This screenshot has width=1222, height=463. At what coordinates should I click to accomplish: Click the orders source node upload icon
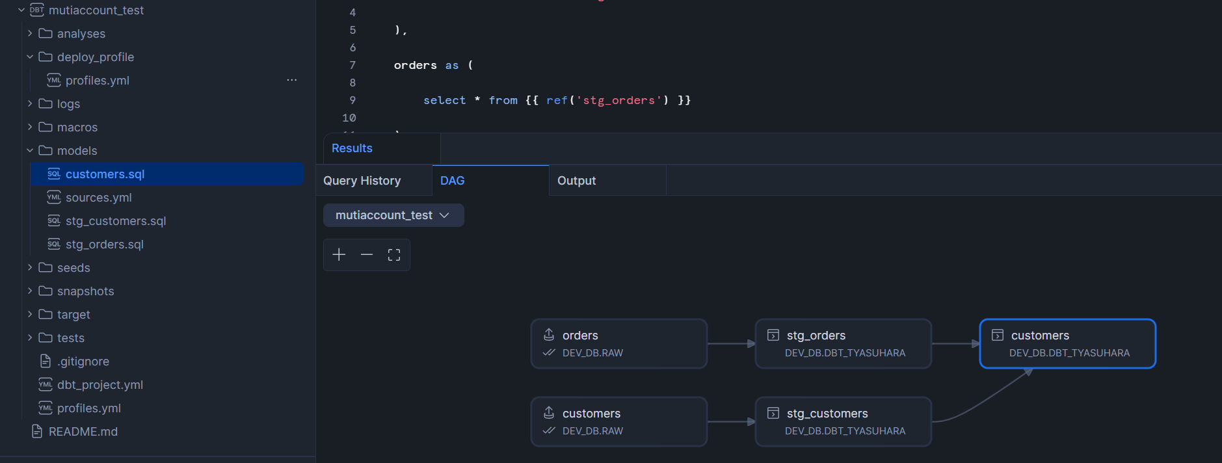click(549, 335)
